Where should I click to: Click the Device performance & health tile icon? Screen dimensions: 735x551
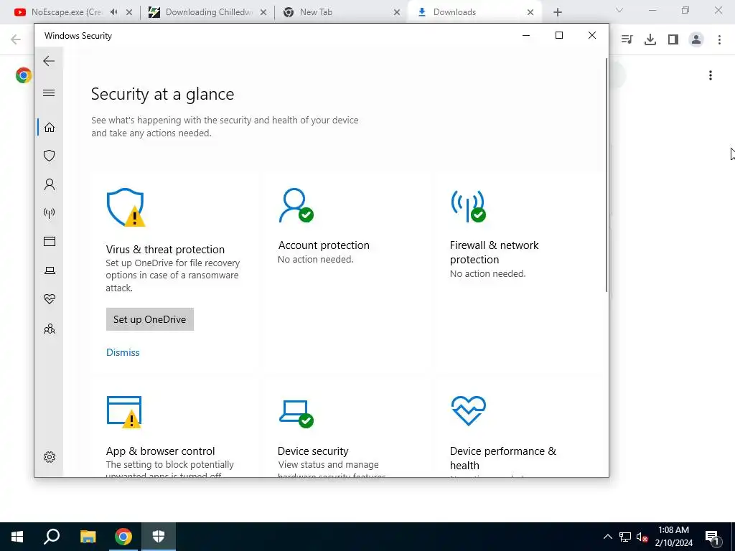468,411
